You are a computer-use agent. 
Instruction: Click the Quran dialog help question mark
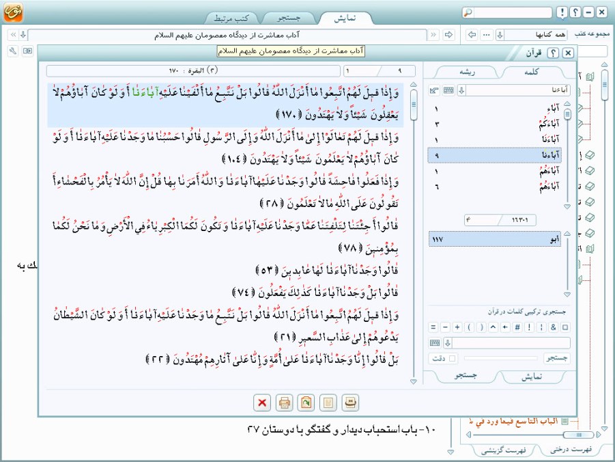[x=553, y=53]
